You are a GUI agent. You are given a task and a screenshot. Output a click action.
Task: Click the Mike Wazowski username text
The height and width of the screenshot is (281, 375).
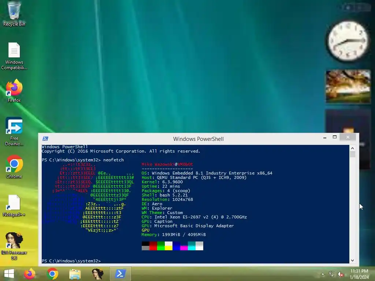tap(158, 164)
